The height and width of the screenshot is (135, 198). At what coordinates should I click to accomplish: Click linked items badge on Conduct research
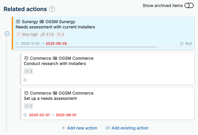coord(28,71)
